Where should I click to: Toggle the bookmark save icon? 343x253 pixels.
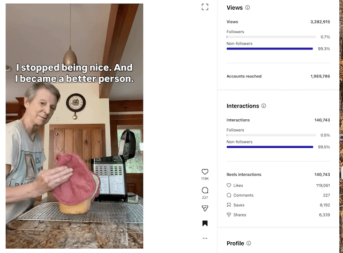tap(205, 223)
